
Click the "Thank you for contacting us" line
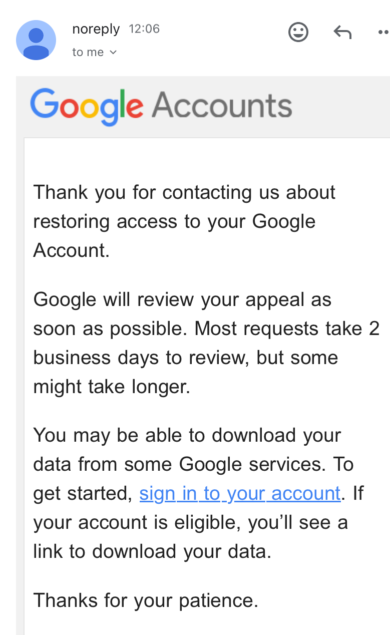click(184, 192)
